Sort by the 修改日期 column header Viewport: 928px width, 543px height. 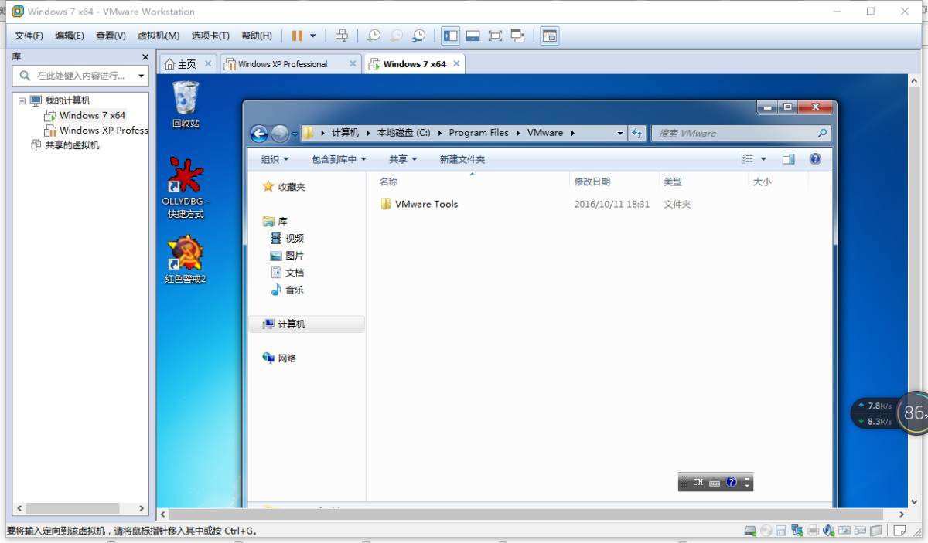pos(592,182)
